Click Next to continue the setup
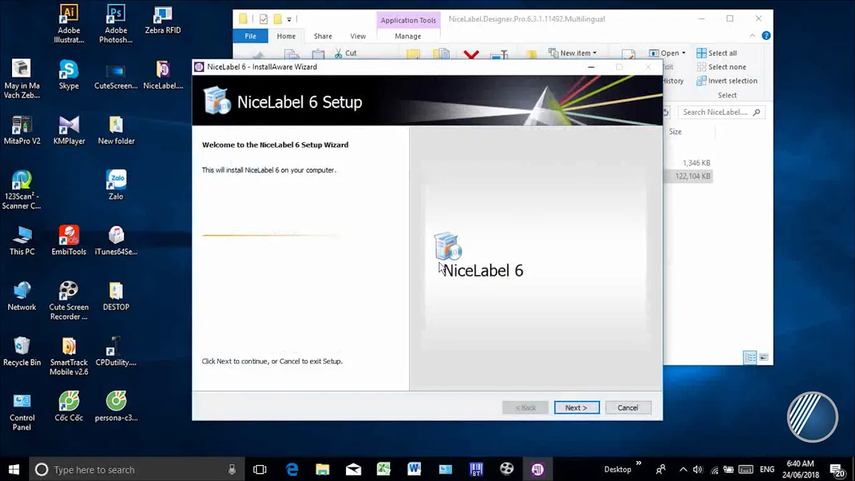The width and height of the screenshot is (855, 481). (x=576, y=408)
